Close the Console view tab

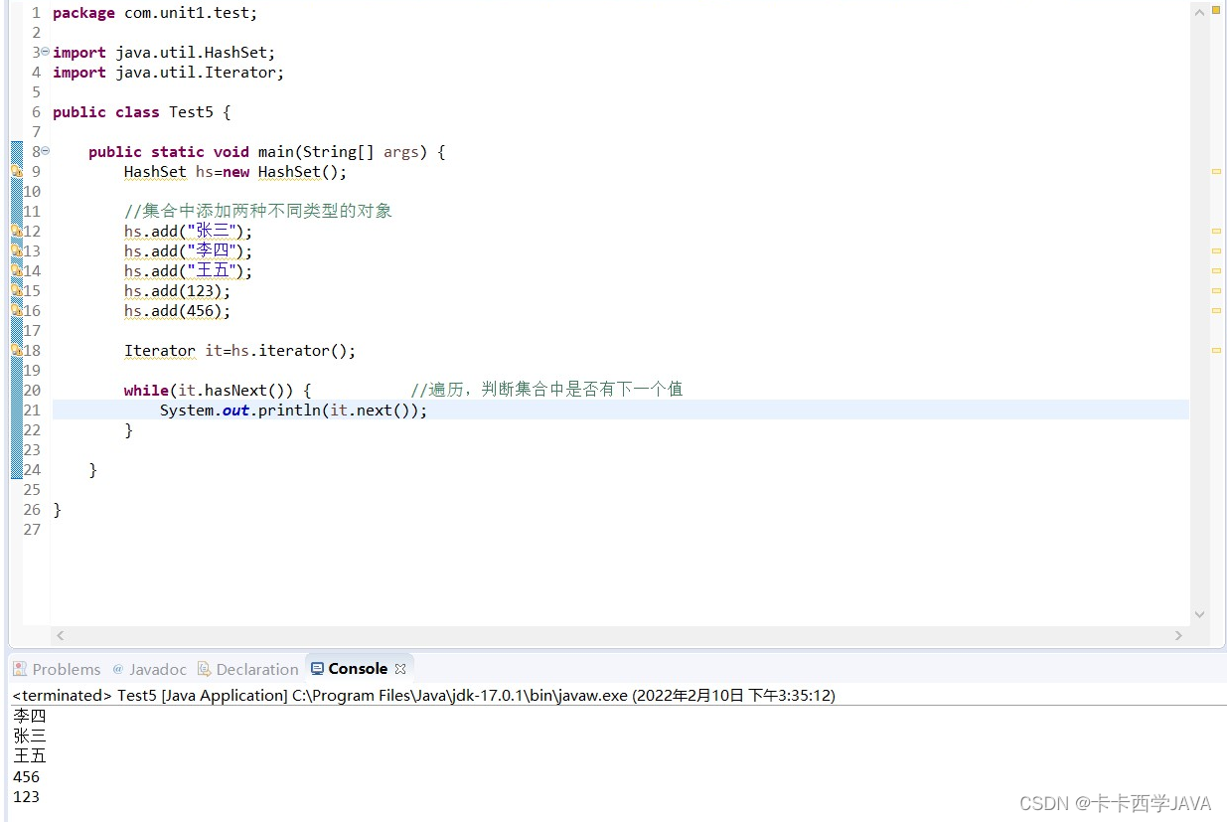(x=400, y=668)
